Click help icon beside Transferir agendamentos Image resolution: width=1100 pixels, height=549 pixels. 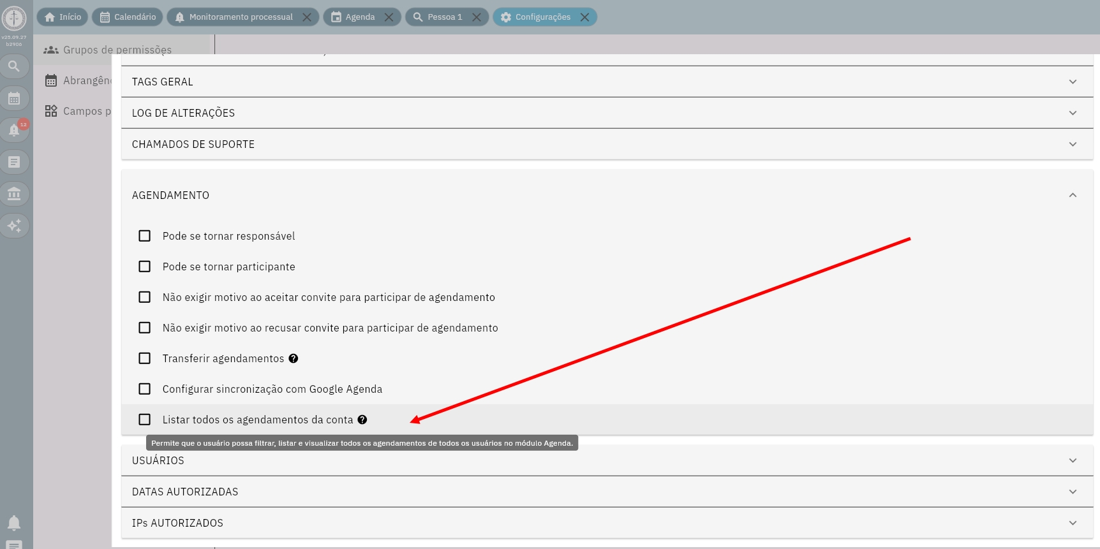tap(294, 358)
